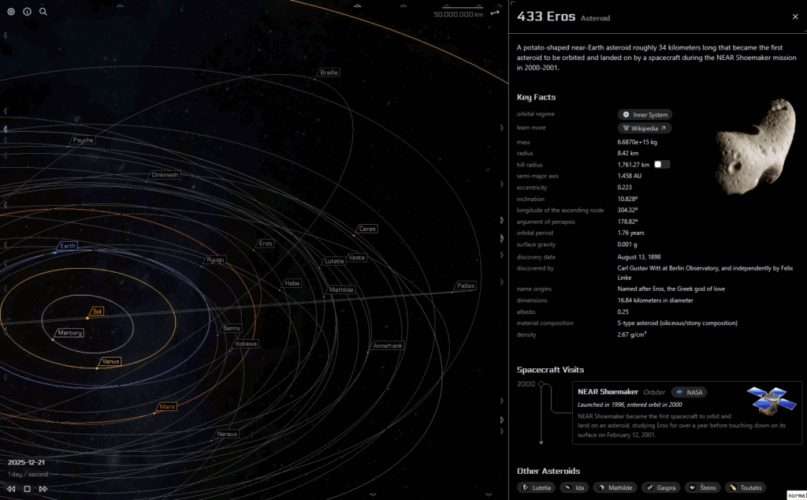Viewport: 807px width, 500px height.
Task: Select the Ceres label on the map
Action: coord(367,229)
